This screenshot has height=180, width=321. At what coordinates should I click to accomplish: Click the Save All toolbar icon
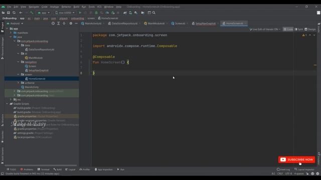click(9, 12)
